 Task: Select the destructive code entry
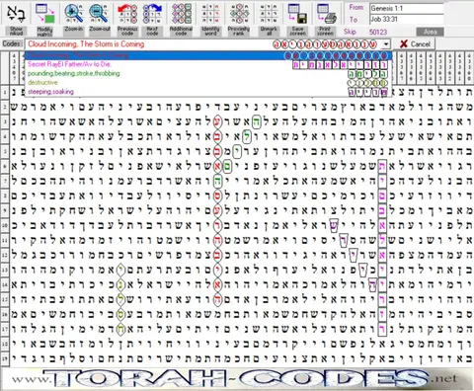pos(208,83)
